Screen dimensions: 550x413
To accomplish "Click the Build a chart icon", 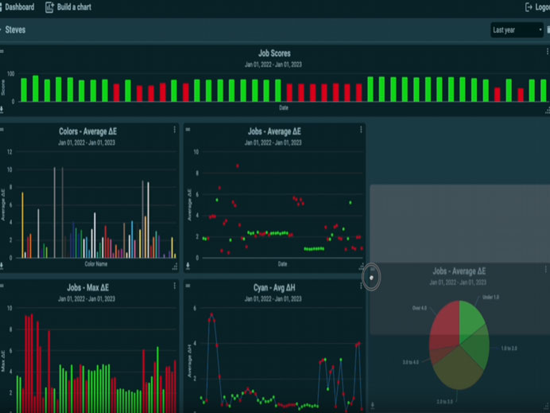I will (49, 7).
